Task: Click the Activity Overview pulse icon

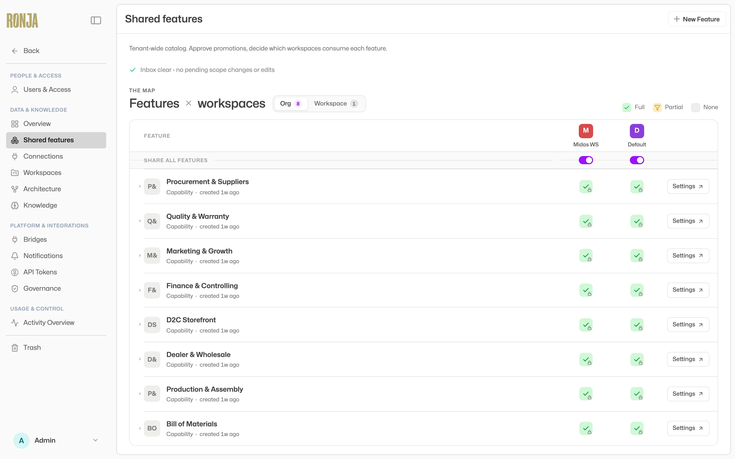Action: point(15,323)
